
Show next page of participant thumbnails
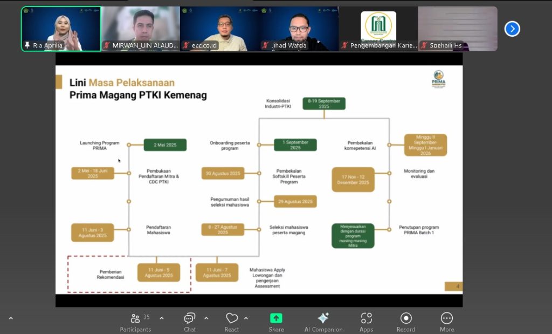[x=512, y=29]
